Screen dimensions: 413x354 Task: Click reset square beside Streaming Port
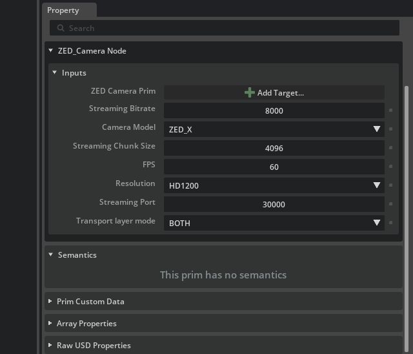[x=390, y=204]
